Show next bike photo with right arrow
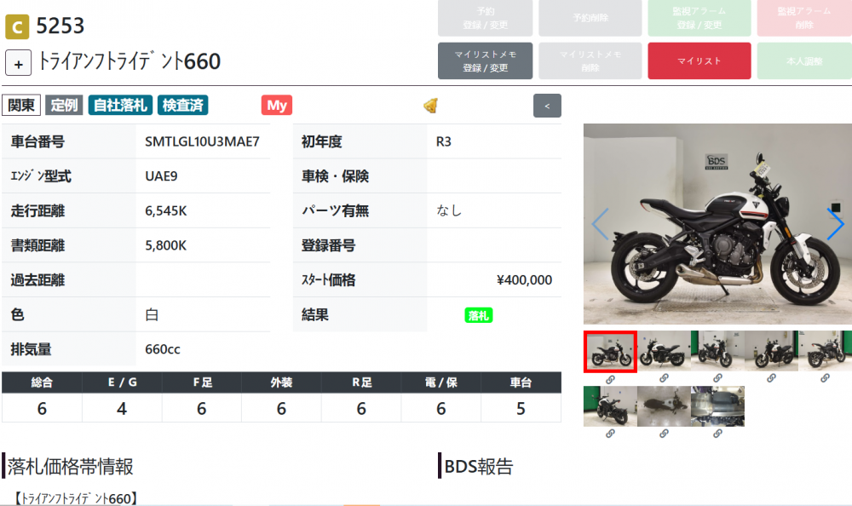Image resolution: width=852 pixels, height=506 pixels. point(835,224)
